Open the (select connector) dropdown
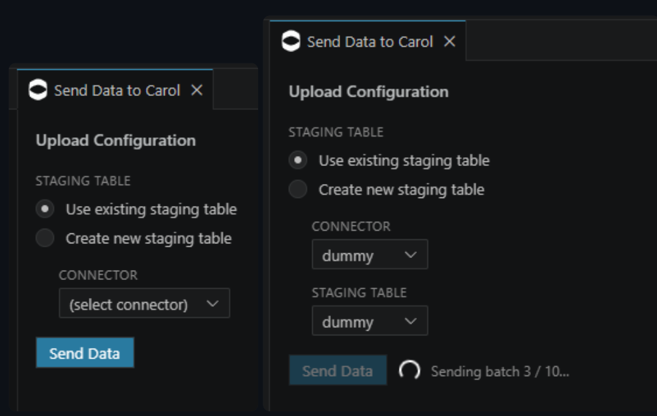 click(x=144, y=303)
